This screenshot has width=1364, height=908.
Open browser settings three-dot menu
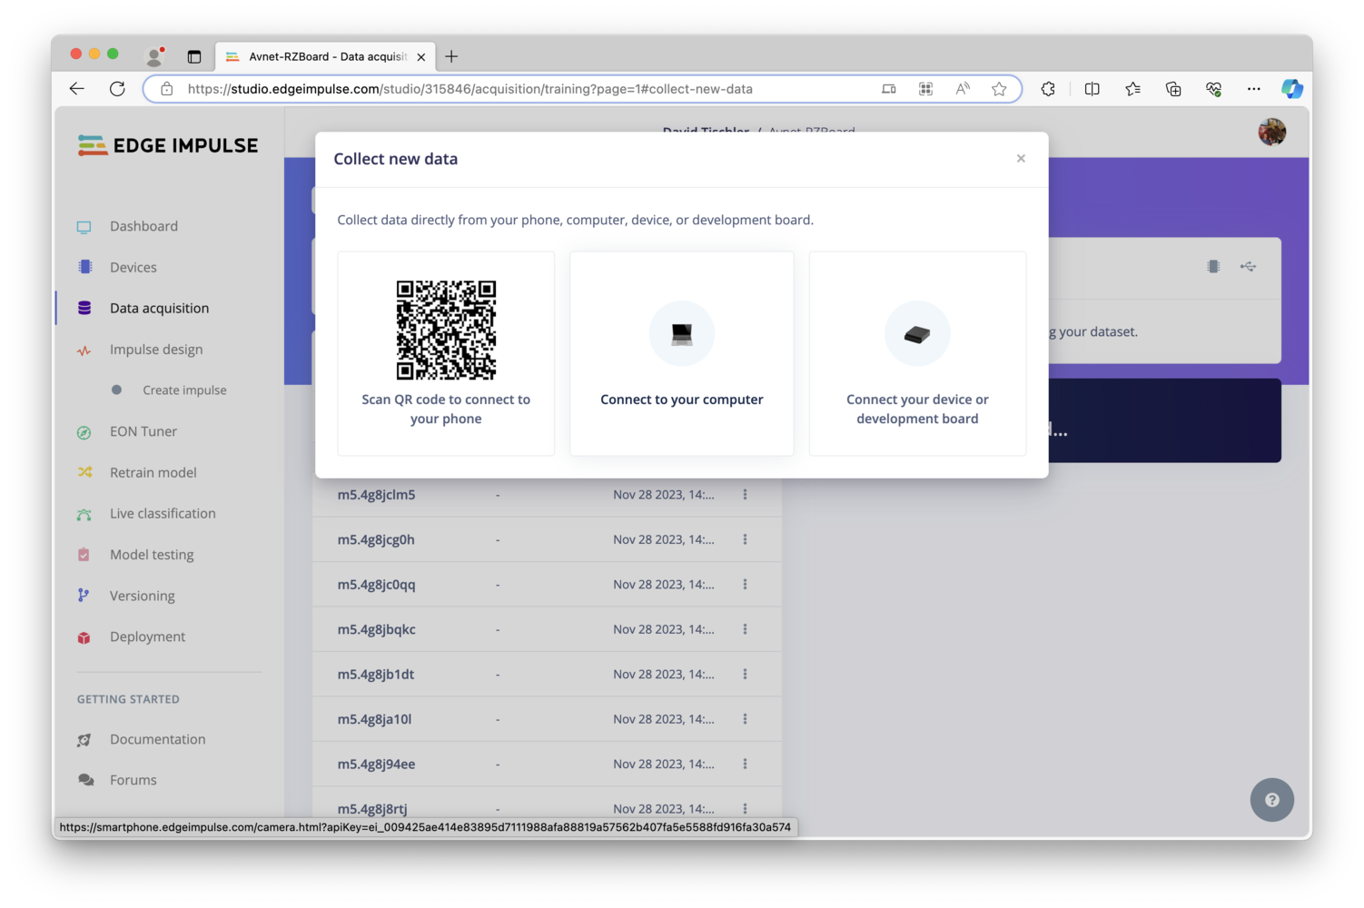coord(1253,89)
